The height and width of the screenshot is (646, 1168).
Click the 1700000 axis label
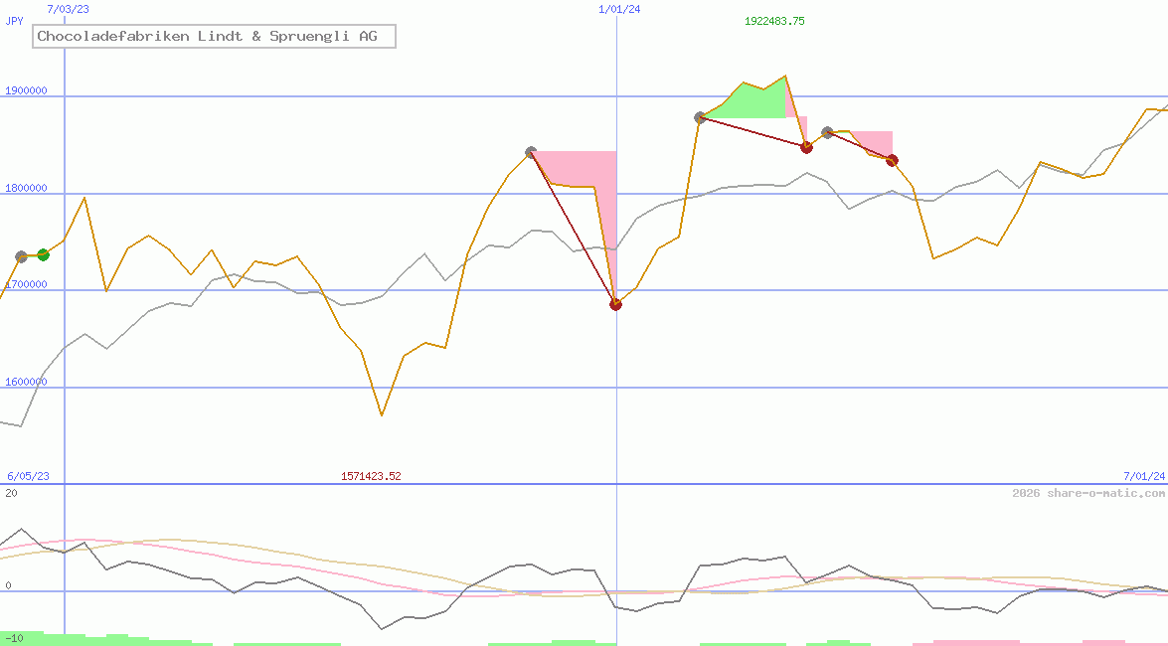pyautogui.click(x=26, y=284)
